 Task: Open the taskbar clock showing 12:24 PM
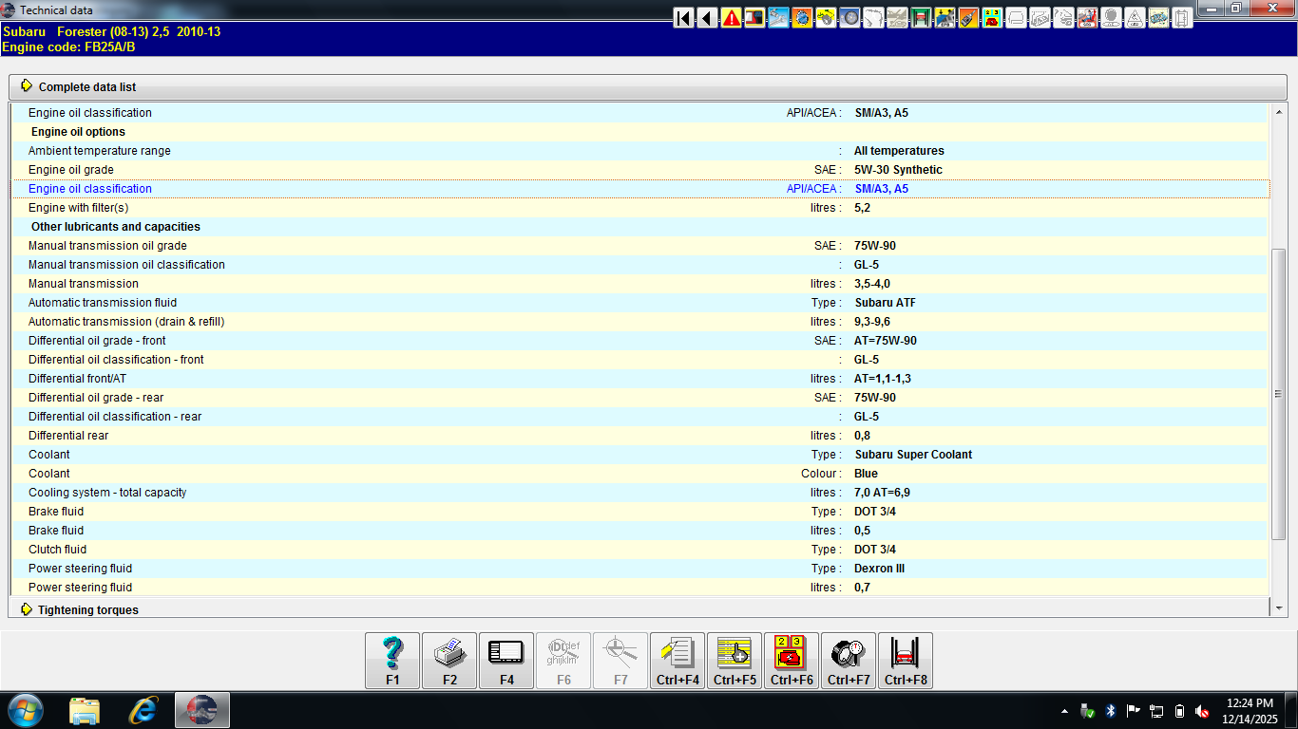coord(1250,711)
